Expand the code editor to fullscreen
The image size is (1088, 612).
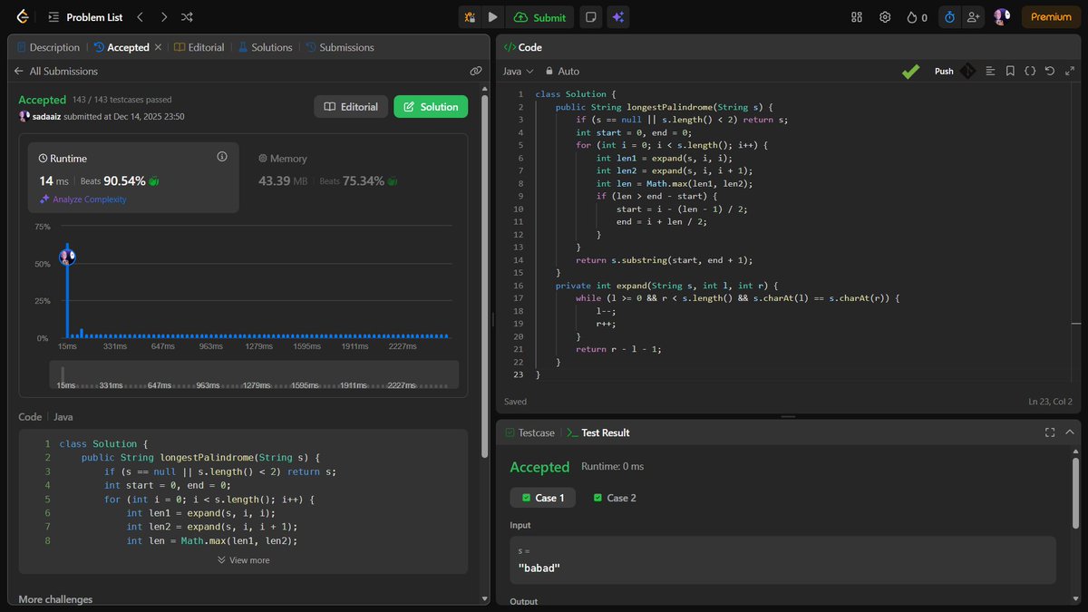(x=1071, y=71)
